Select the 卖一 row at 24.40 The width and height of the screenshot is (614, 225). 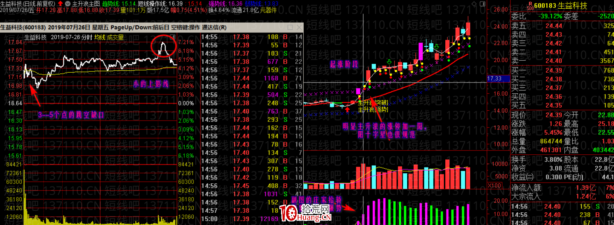(x=562, y=61)
